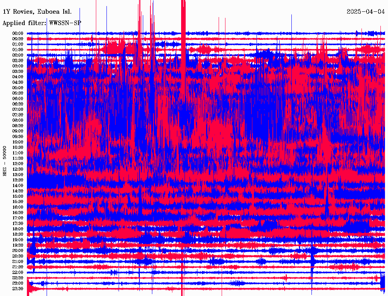Click the 22:00 row label
The width and height of the screenshot is (388, 296).
click(18, 272)
